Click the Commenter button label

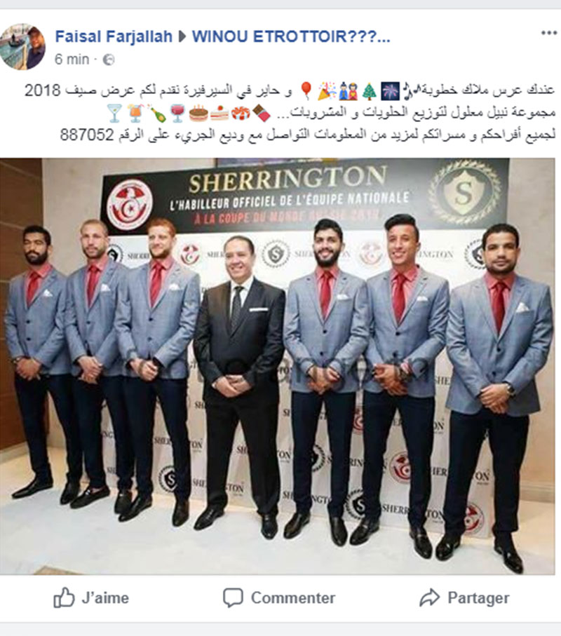click(293, 598)
